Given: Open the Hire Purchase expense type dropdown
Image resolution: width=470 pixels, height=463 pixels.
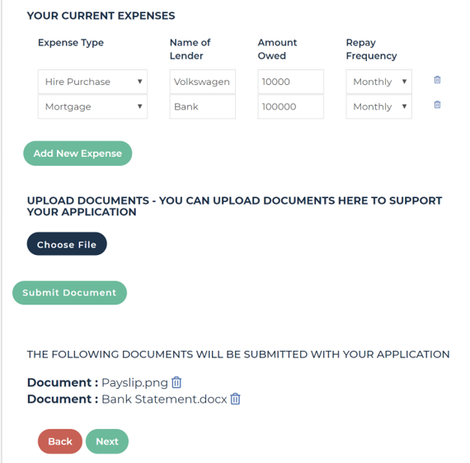Looking at the screenshot, I should [x=92, y=82].
